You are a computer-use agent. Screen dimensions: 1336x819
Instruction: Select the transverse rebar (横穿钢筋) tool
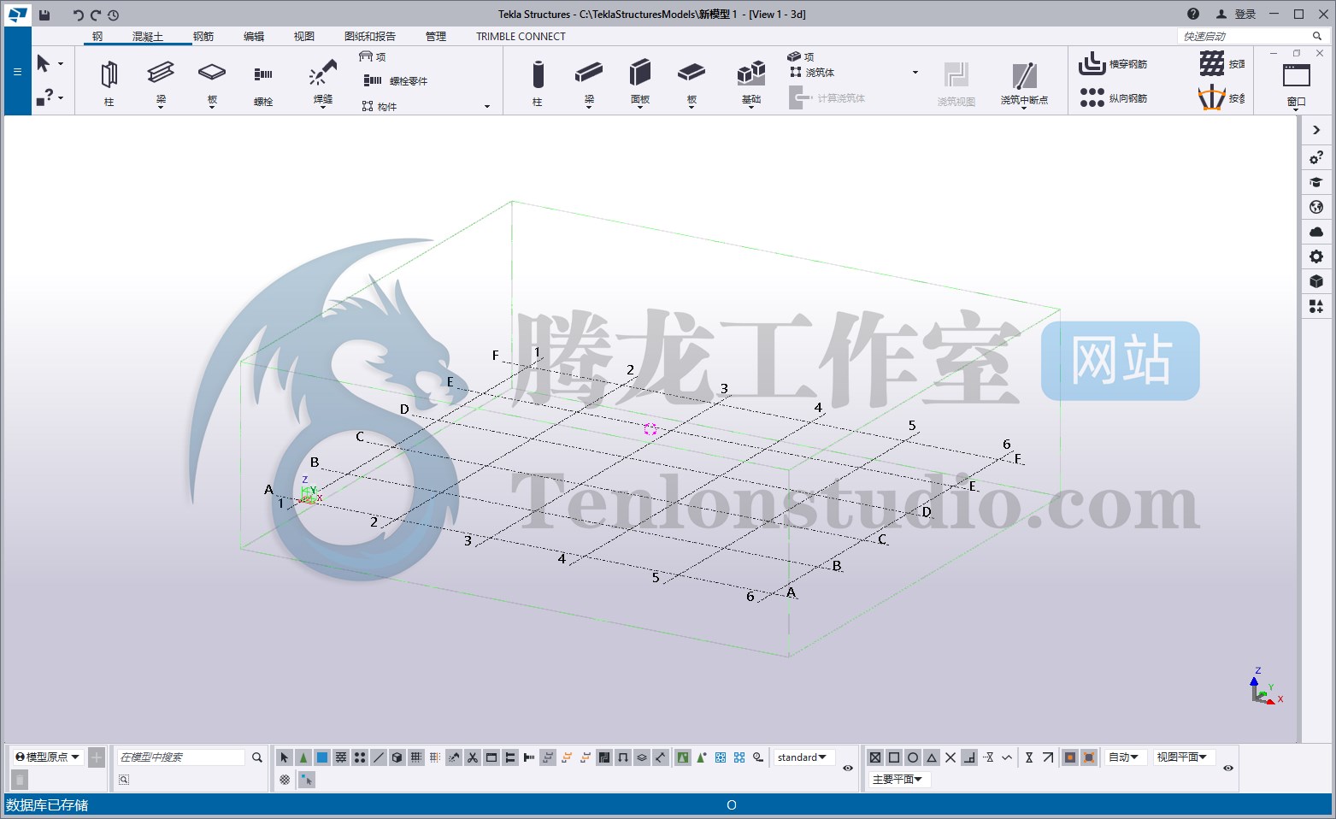click(x=1113, y=64)
